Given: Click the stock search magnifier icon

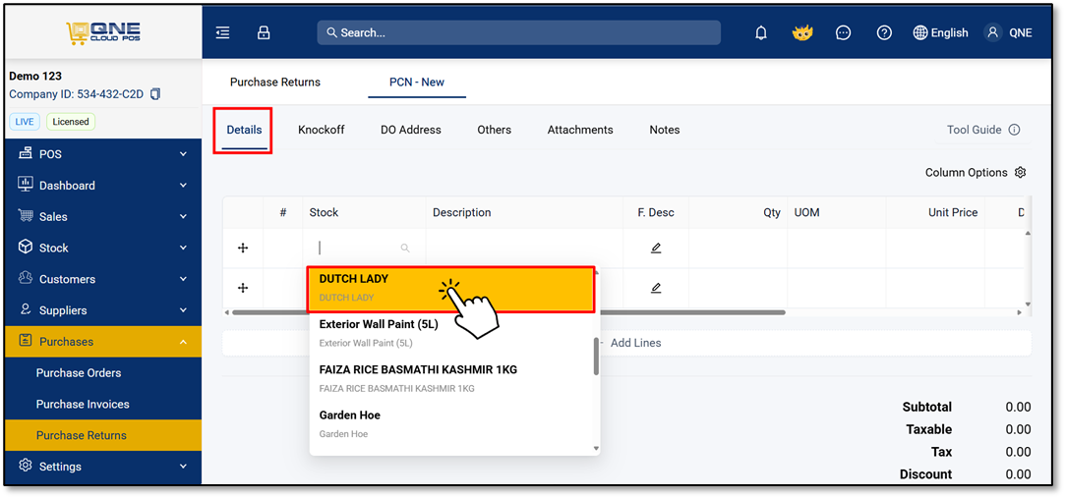Looking at the screenshot, I should point(405,248).
